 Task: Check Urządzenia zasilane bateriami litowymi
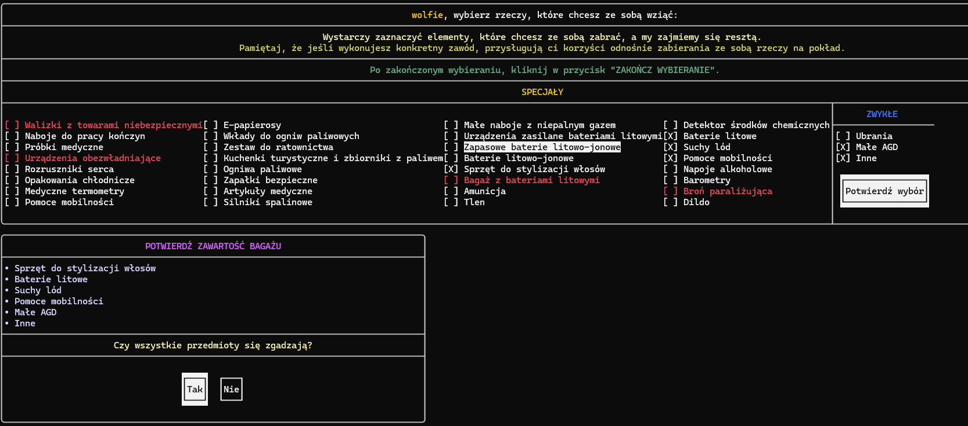[451, 136]
